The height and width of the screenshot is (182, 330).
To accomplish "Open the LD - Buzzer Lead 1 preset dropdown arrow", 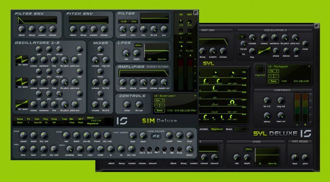I will [195, 96].
